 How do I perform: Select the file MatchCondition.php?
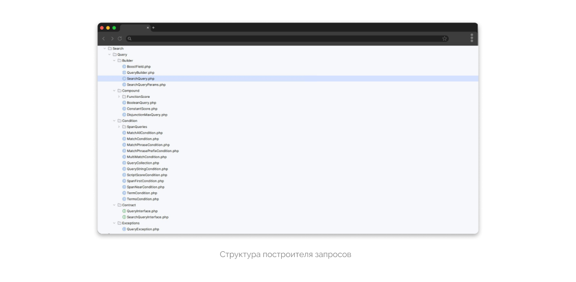point(143,139)
